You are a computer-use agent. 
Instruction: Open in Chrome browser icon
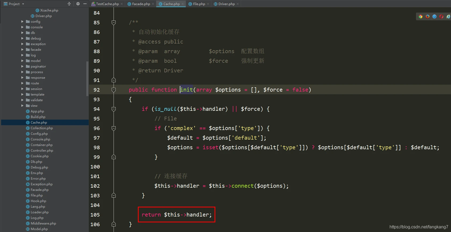[x=421, y=17]
